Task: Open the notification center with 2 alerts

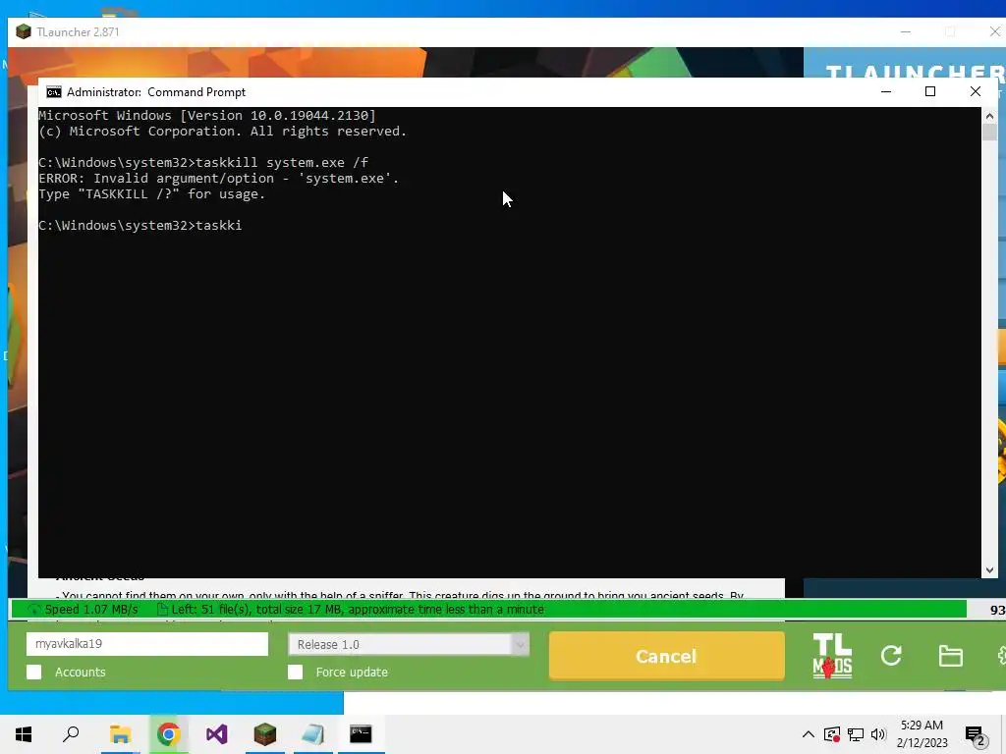Action: 976,736
